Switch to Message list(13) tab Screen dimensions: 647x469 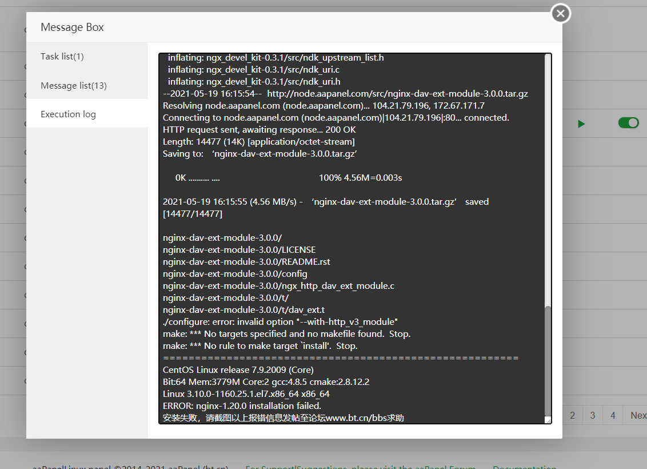point(74,85)
